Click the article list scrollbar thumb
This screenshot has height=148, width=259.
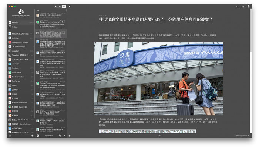(x=66, y=10)
